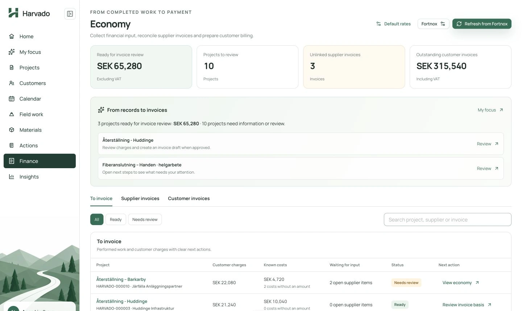The width and height of the screenshot is (522, 311).
Task: Click the sliders icon beside Default rates
Action: [x=378, y=24]
